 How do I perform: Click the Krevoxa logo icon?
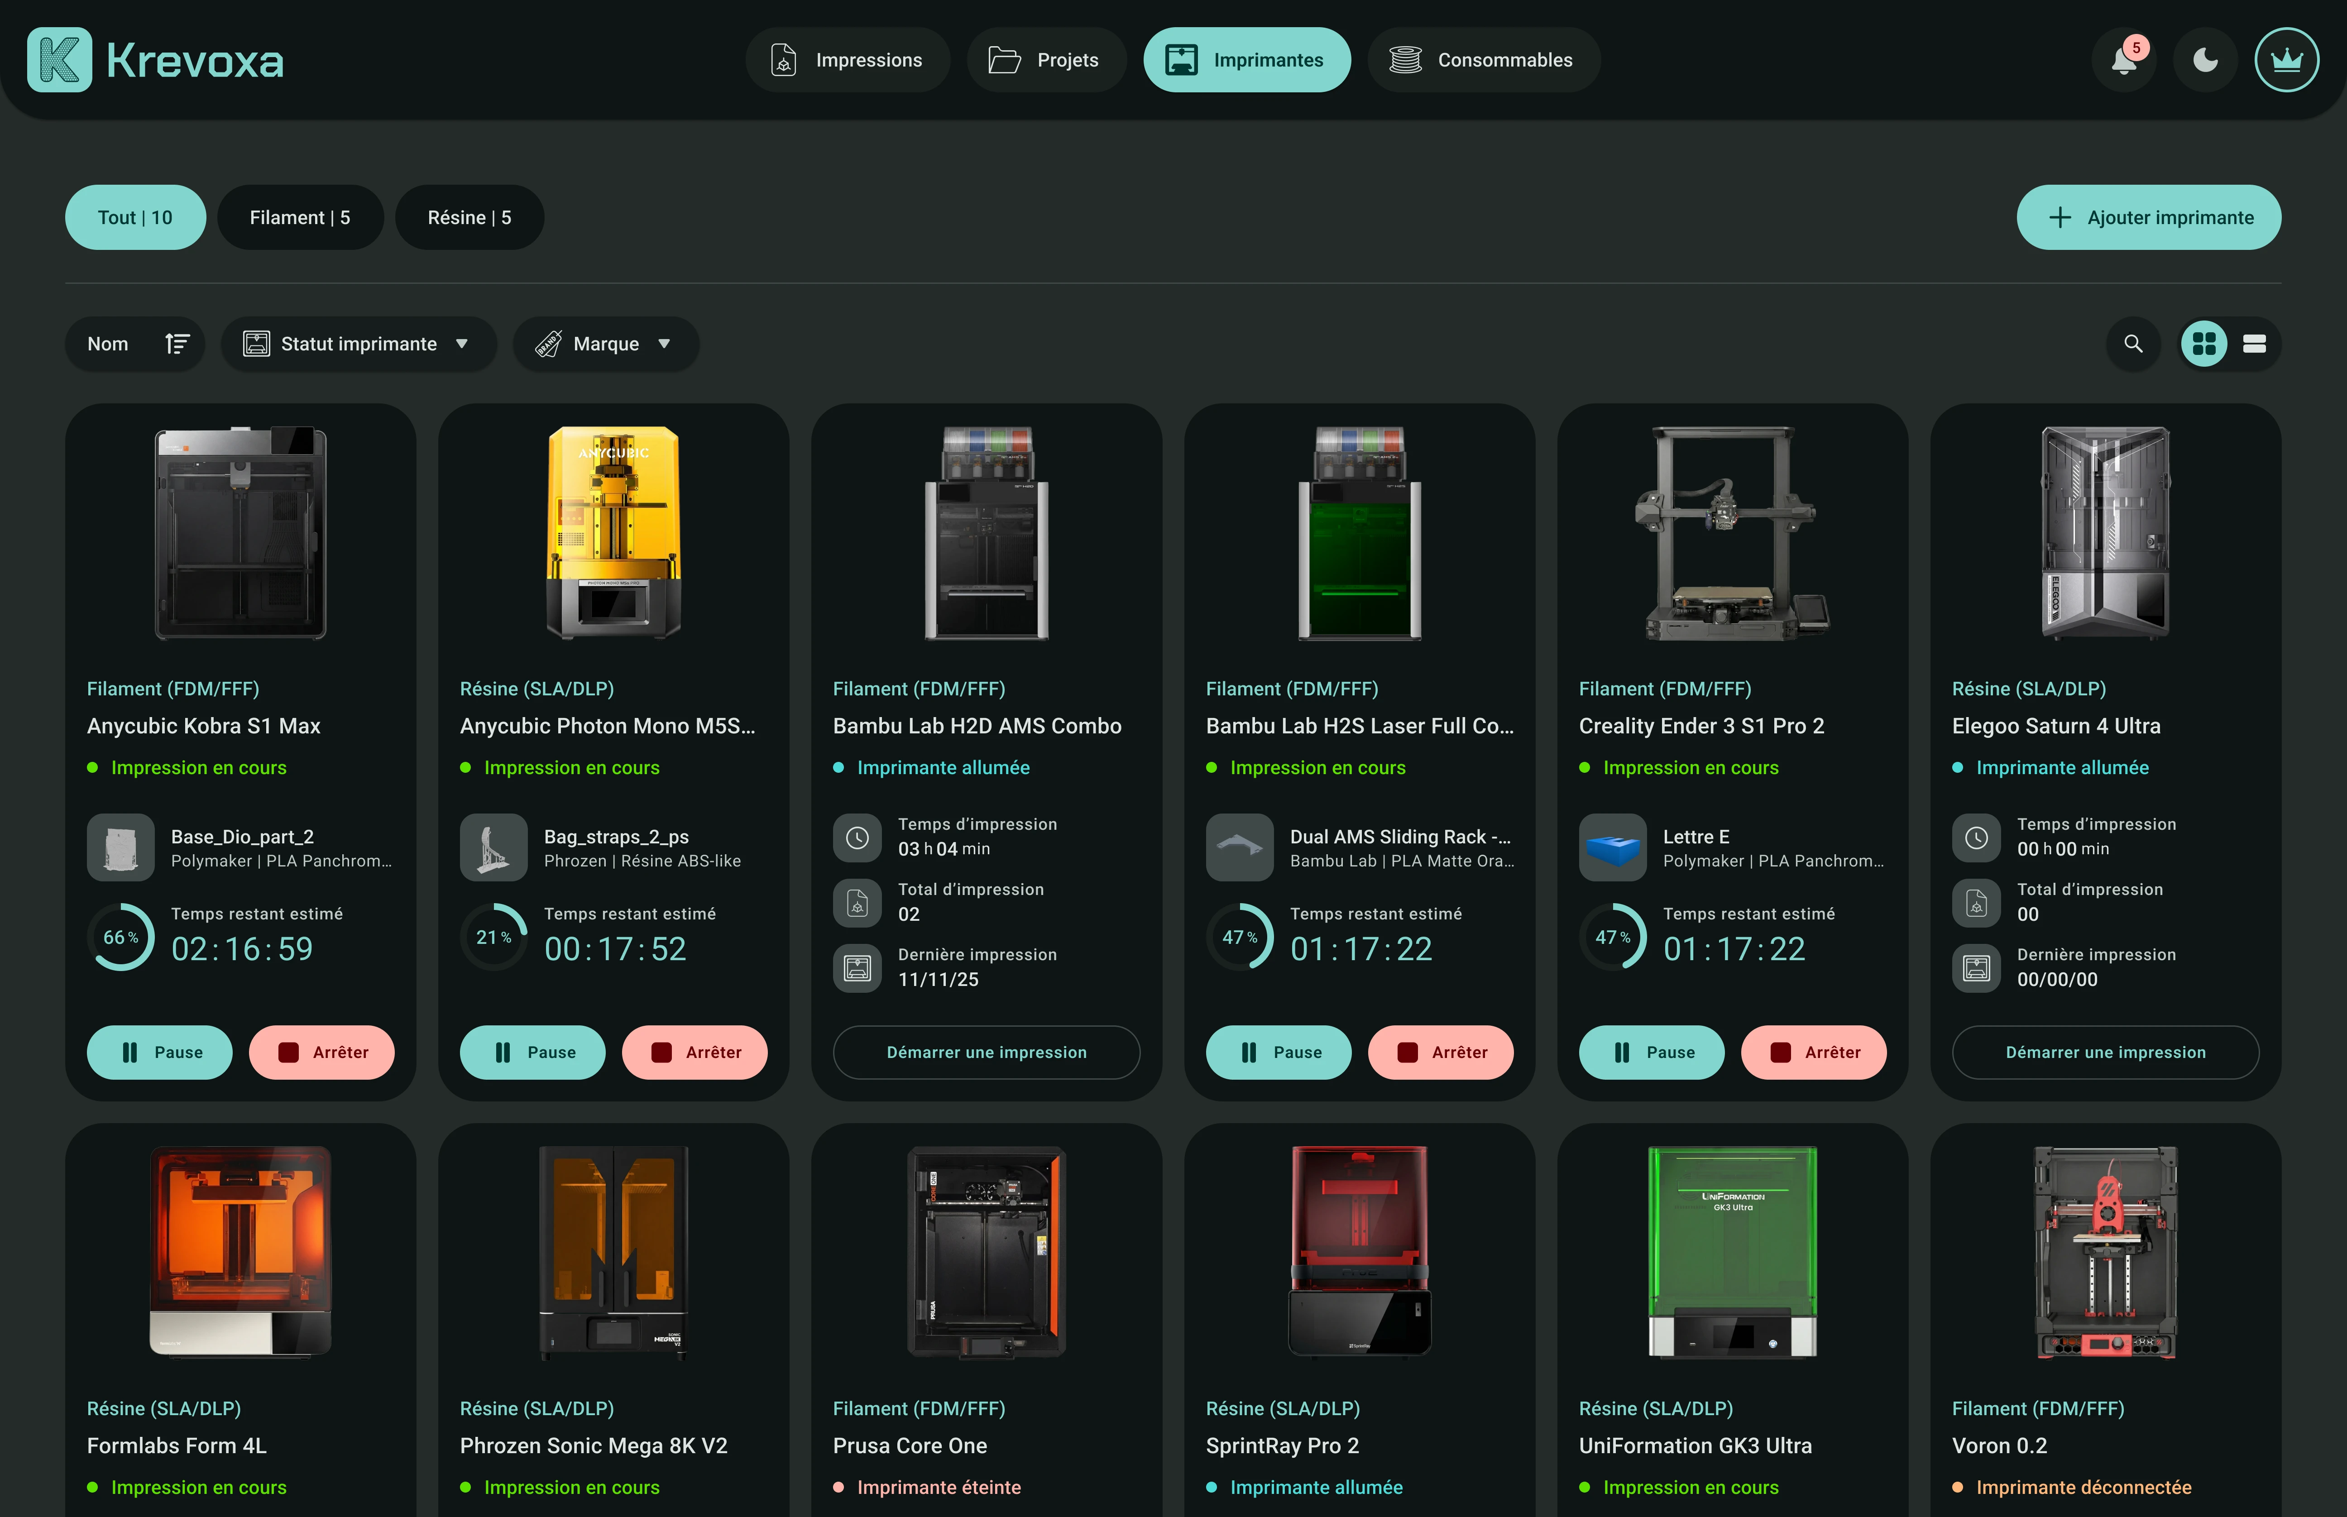tap(59, 60)
